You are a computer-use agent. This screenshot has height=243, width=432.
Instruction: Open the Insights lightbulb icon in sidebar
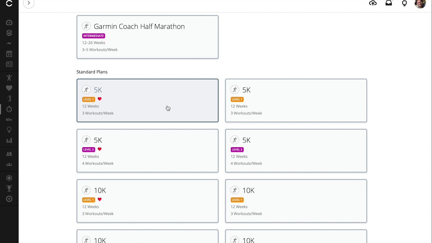tap(9, 130)
